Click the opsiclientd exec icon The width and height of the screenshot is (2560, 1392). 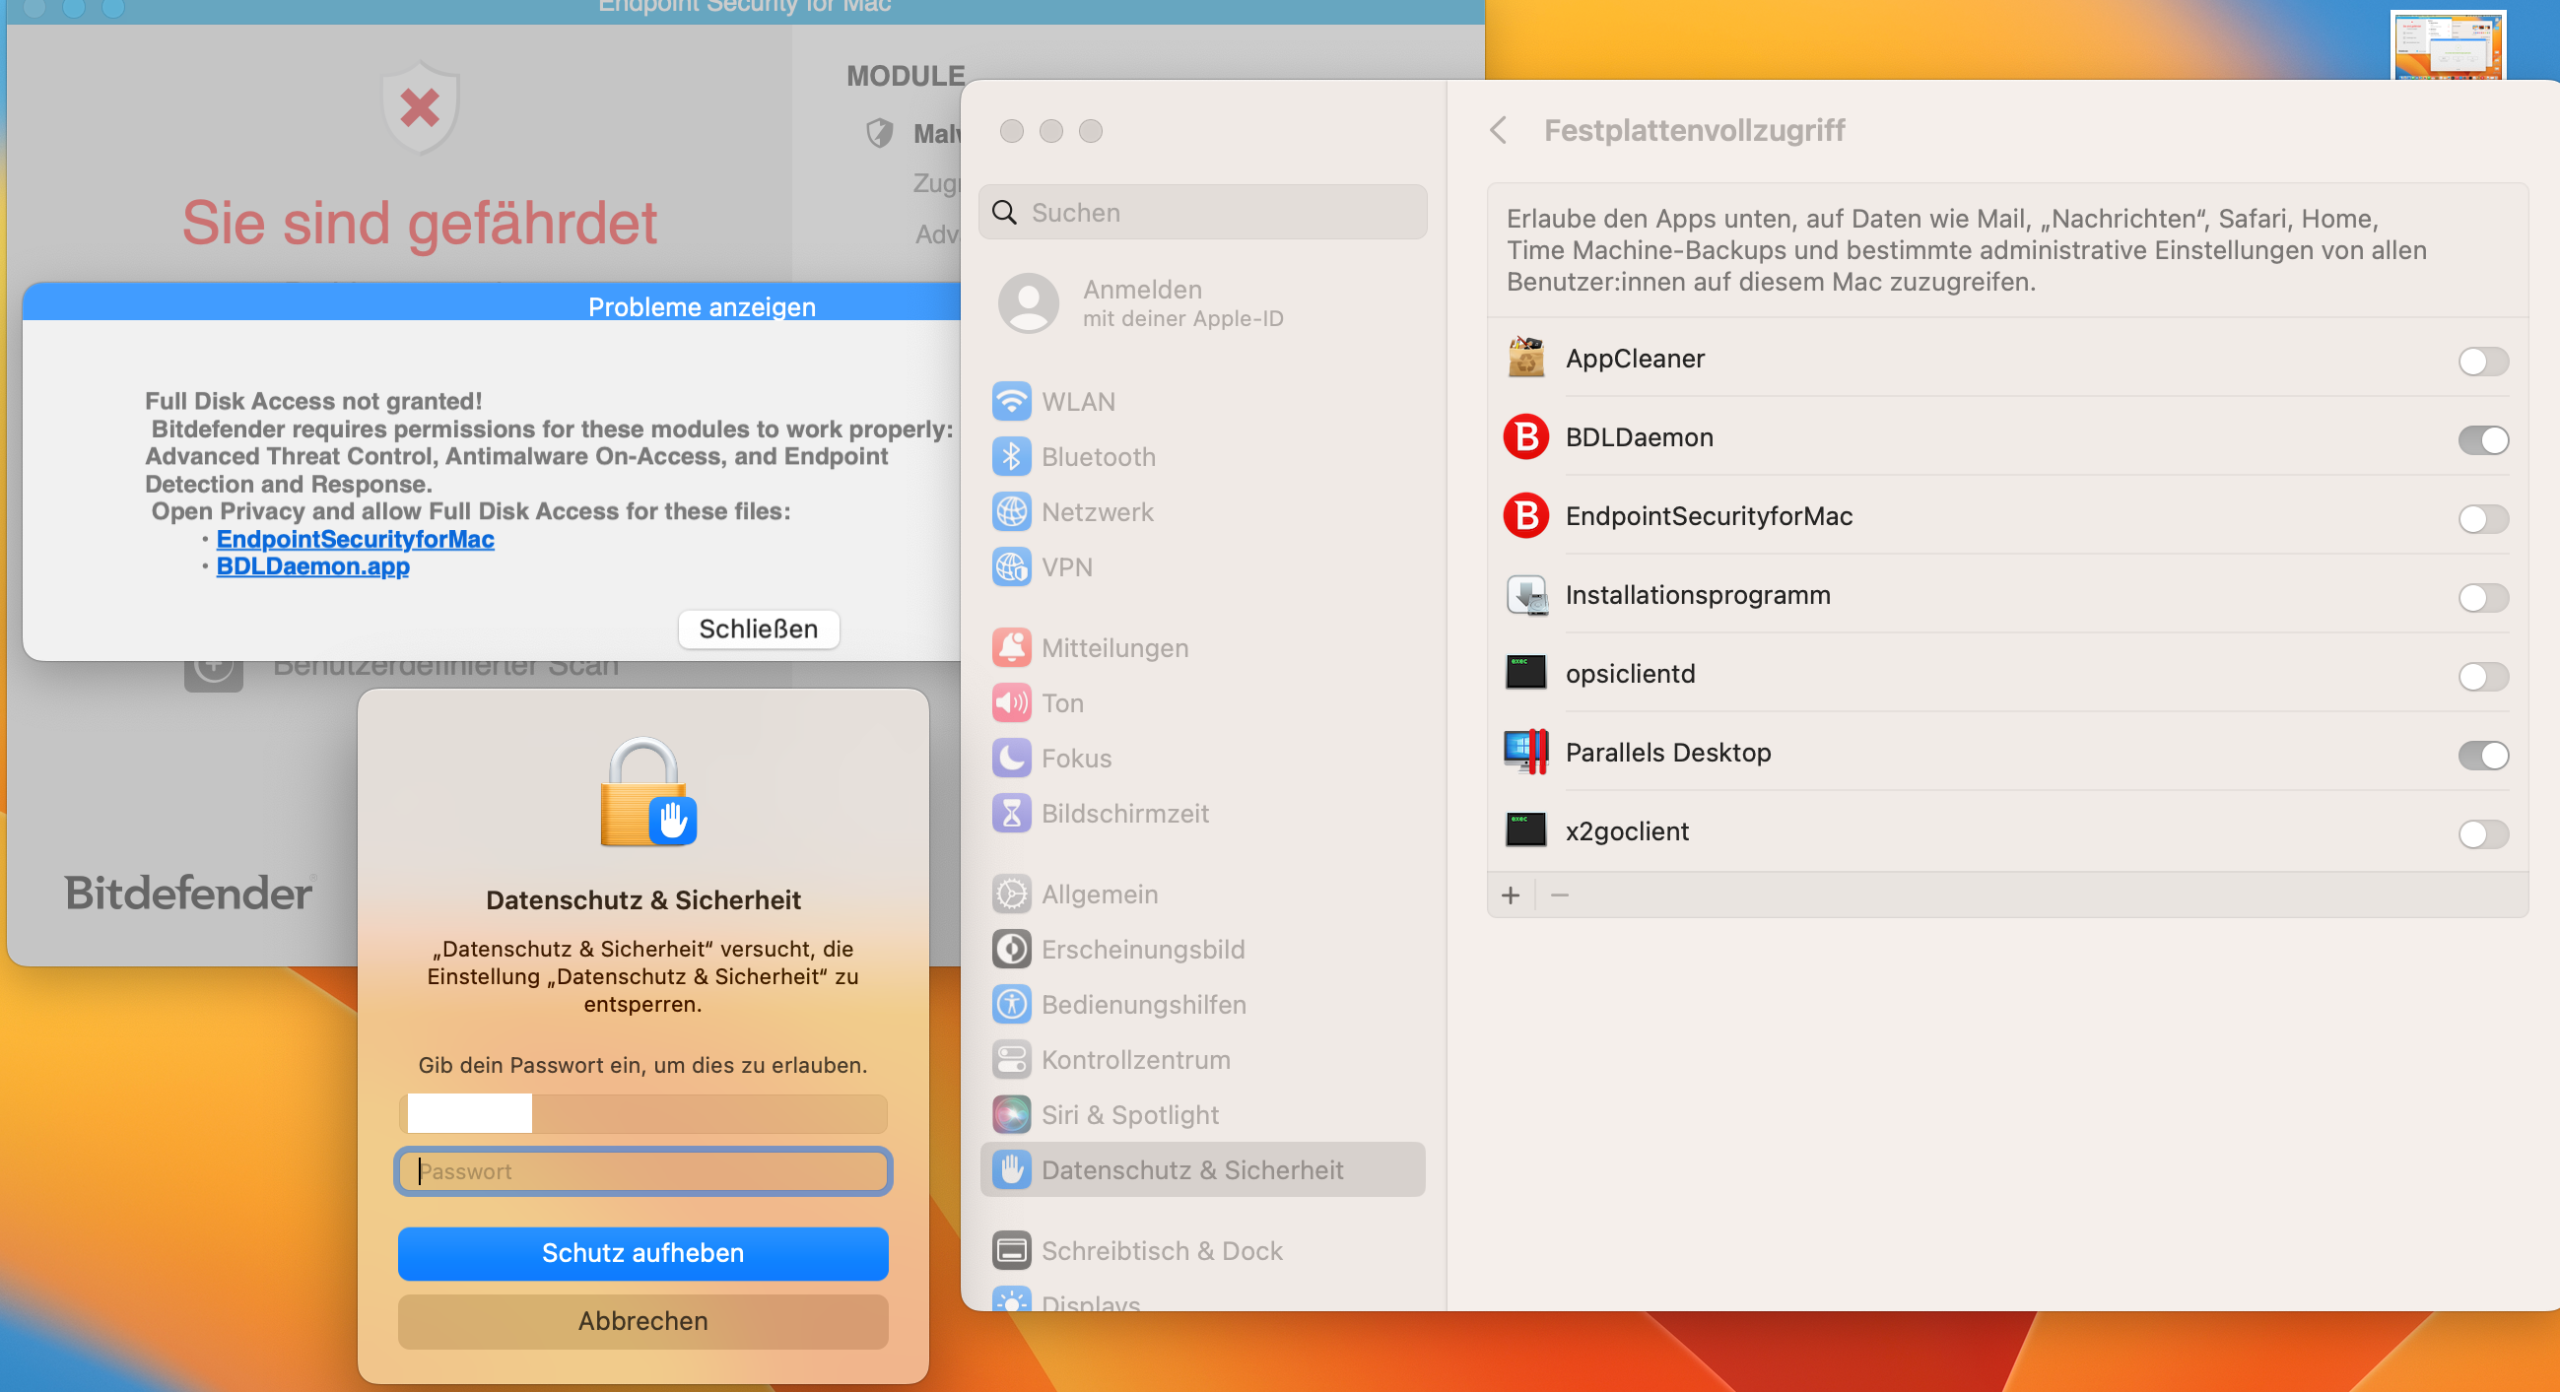[x=1525, y=673]
